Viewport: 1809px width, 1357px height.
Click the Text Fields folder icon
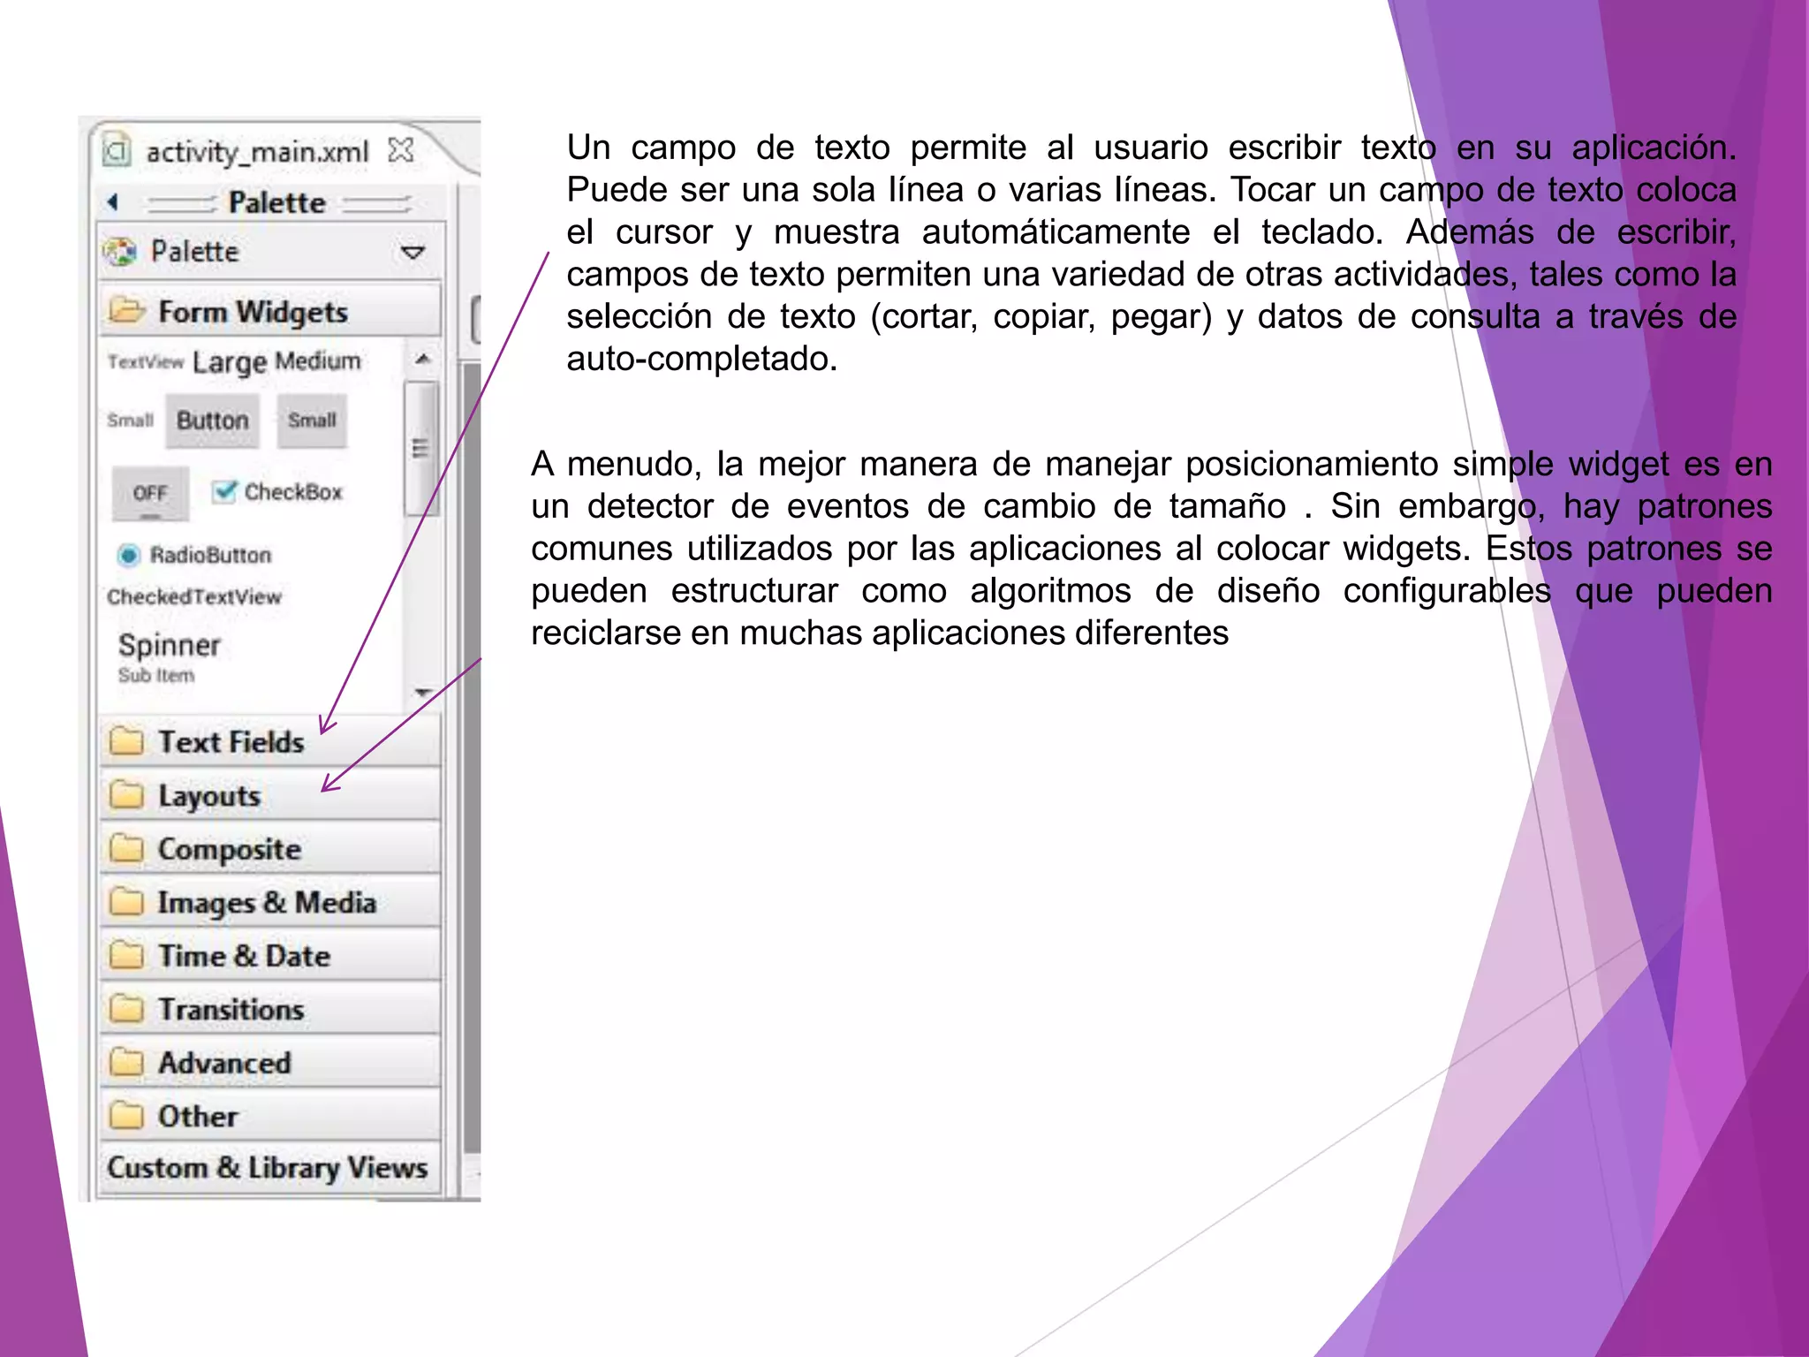(x=126, y=741)
